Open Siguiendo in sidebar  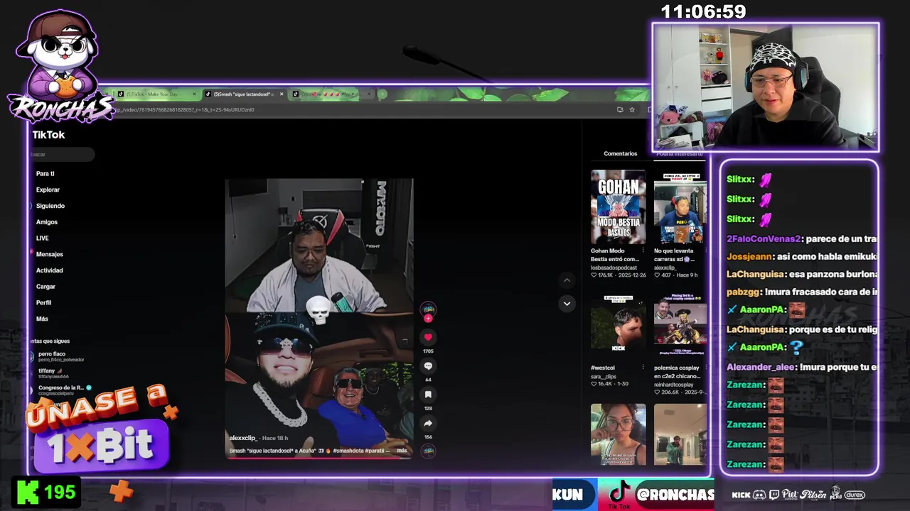point(50,206)
